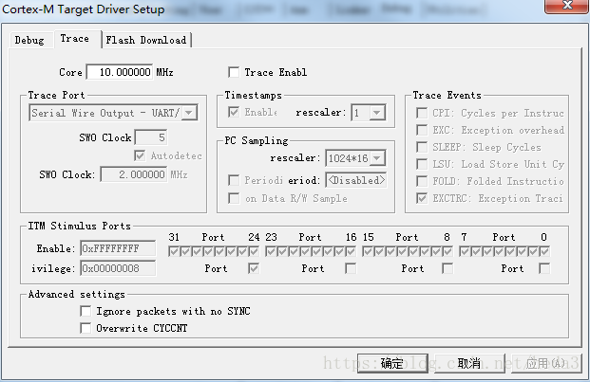Click the Privilege 0x00000008 field
Image resolution: width=590 pixels, height=382 pixels.
pos(118,268)
